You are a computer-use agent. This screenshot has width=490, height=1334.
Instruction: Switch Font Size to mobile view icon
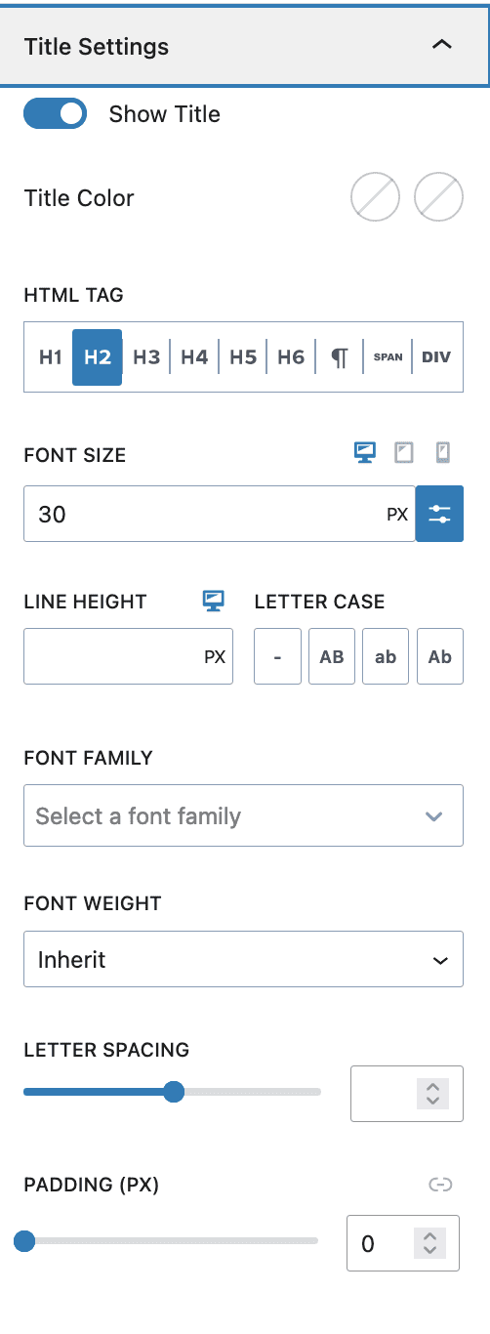(442, 453)
